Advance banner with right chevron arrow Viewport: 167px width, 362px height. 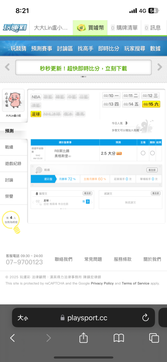160,67
